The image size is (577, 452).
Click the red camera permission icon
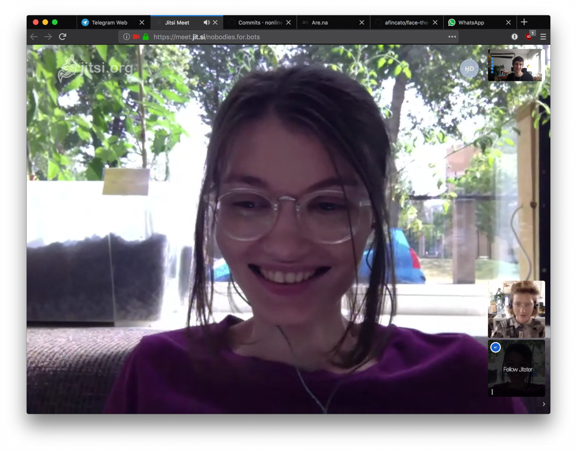[136, 37]
